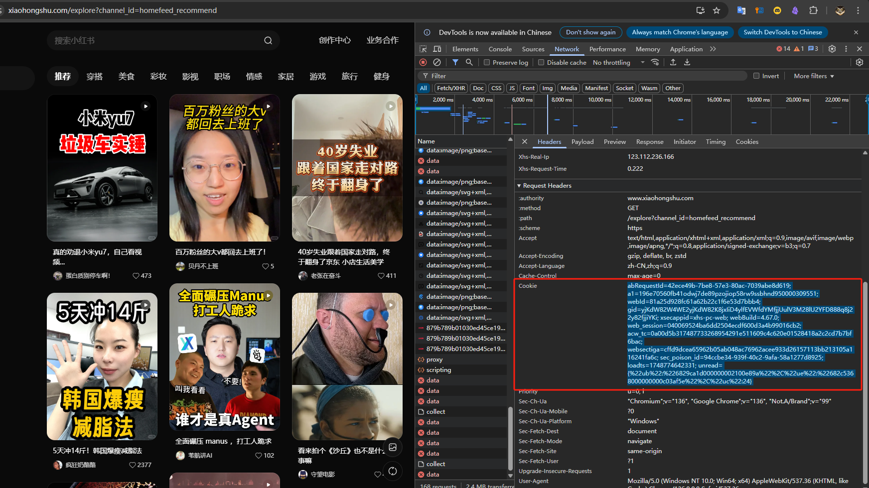The height and width of the screenshot is (488, 869).
Task: Click the Xiaohongshu search input field
Action: point(149,40)
